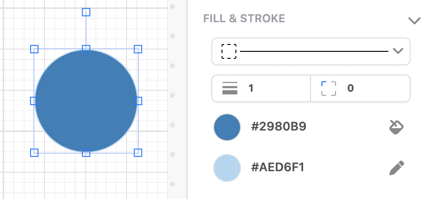Click the right-middle resize handle
431x199 pixels.
coord(138,101)
